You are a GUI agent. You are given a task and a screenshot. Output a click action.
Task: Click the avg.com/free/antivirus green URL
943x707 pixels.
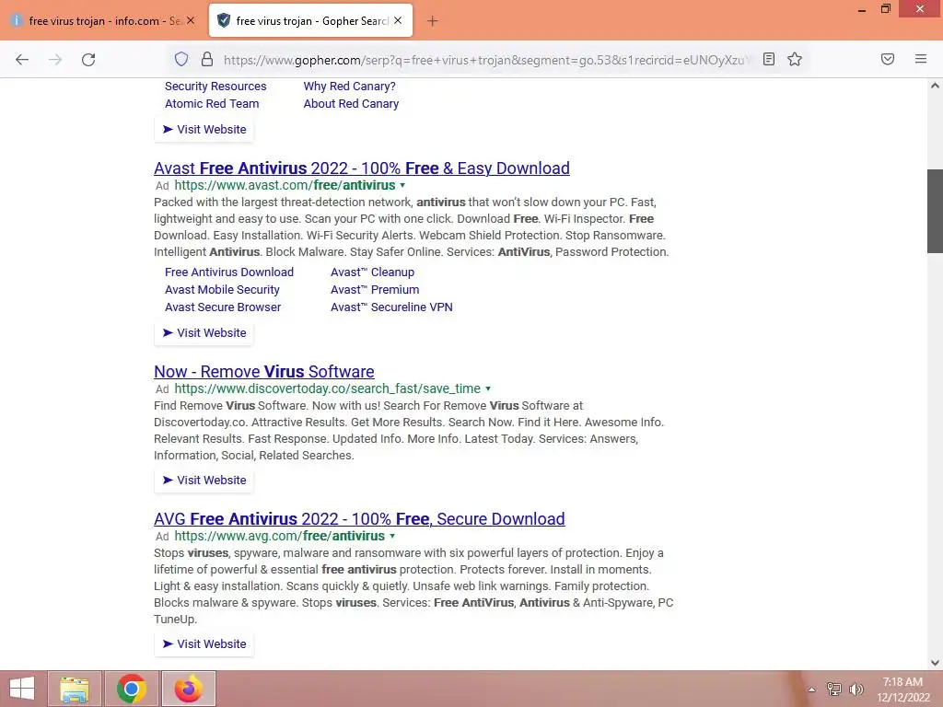280,536
